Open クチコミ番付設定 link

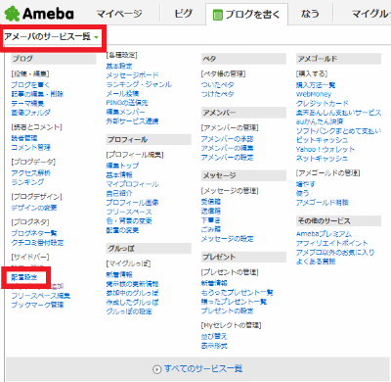click(x=37, y=243)
